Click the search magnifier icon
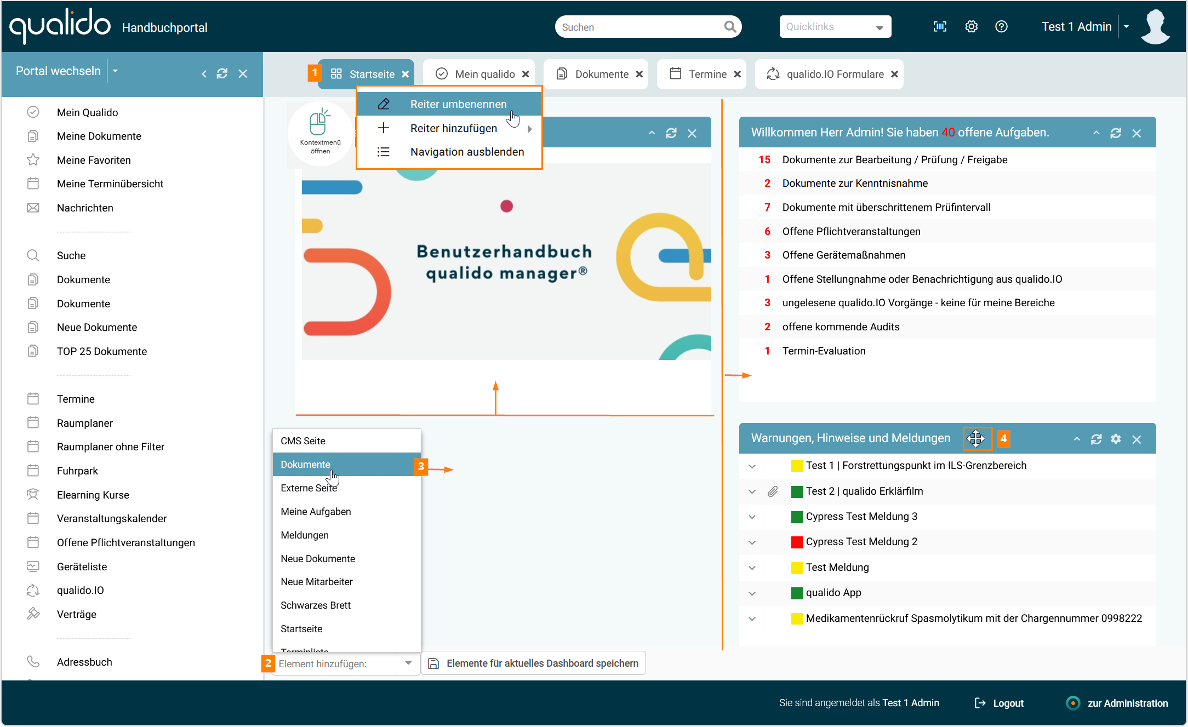Screen dimensions: 1188x727 pyautogui.click(x=730, y=27)
